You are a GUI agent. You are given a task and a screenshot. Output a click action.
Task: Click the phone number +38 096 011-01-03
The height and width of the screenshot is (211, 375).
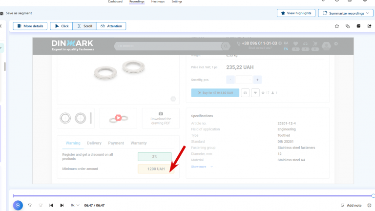click(x=259, y=43)
